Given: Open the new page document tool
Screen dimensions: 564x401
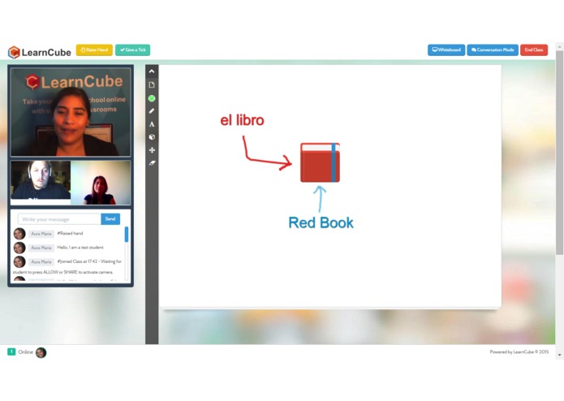Looking at the screenshot, I should point(152,85).
